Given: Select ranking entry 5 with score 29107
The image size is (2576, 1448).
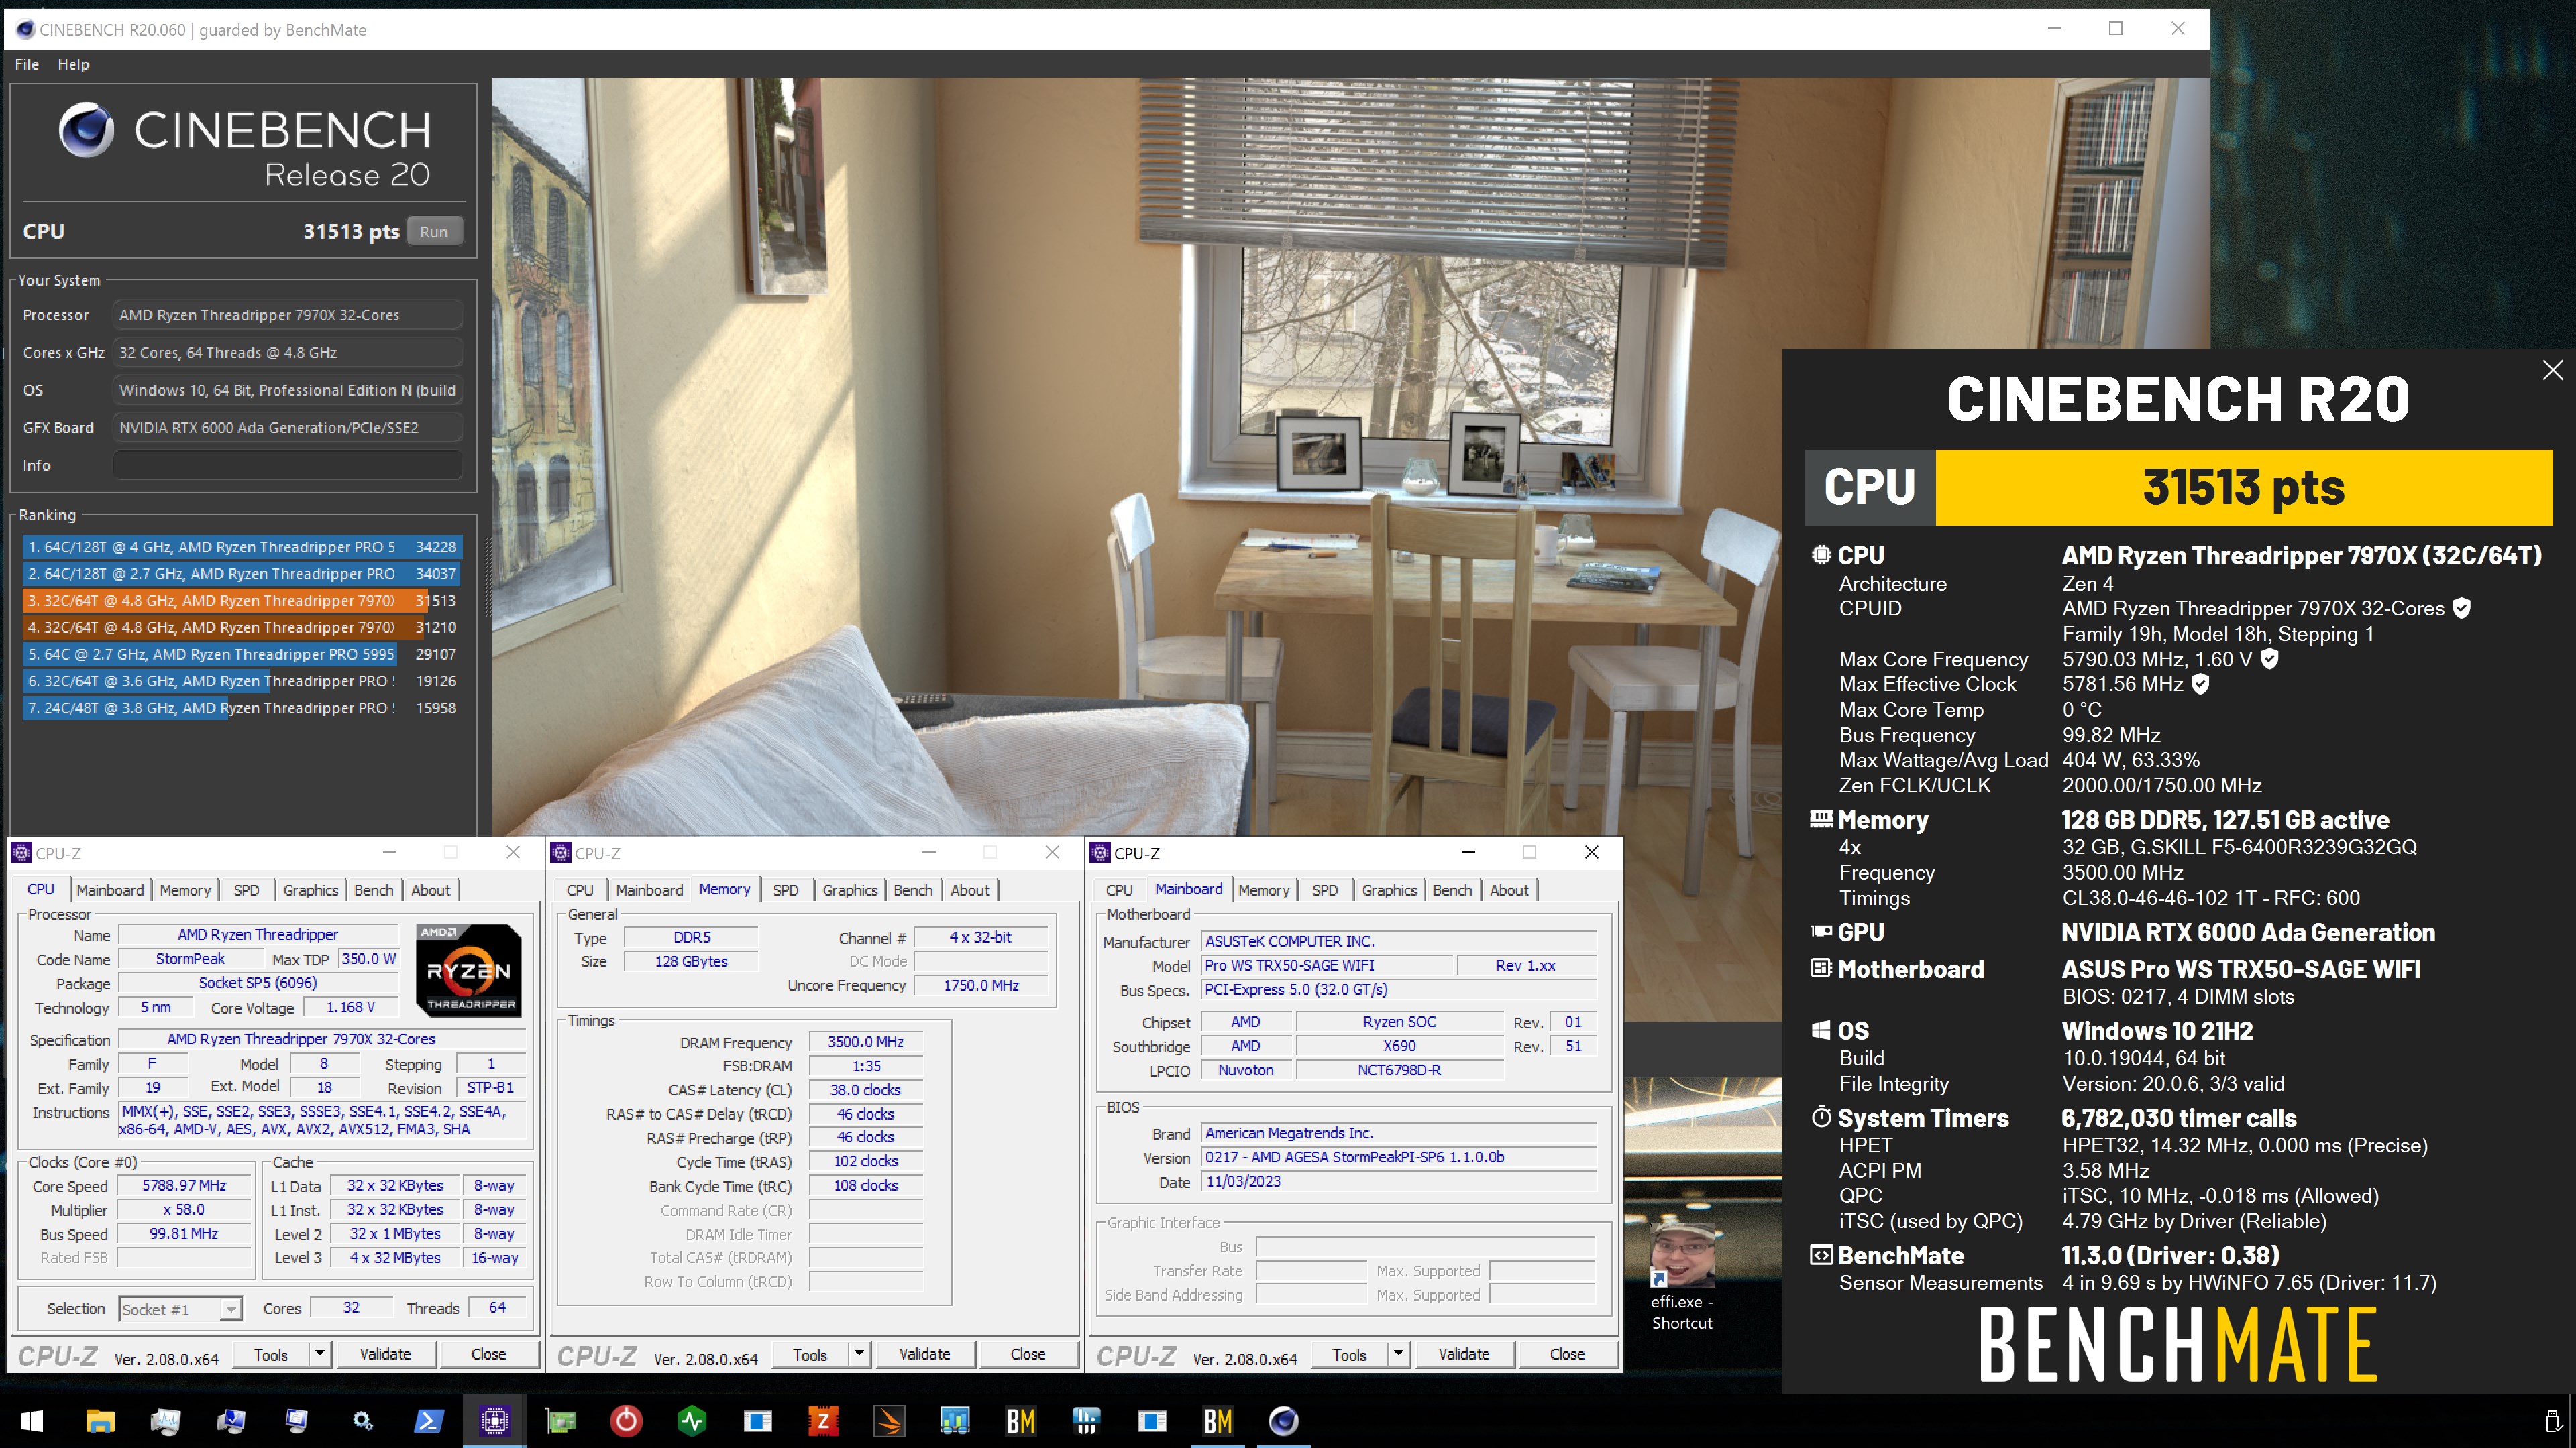Looking at the screenshot, I should (x=241, y=654).
